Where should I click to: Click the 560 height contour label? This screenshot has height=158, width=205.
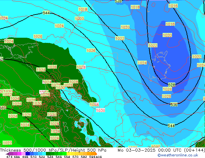pos(3,108)
